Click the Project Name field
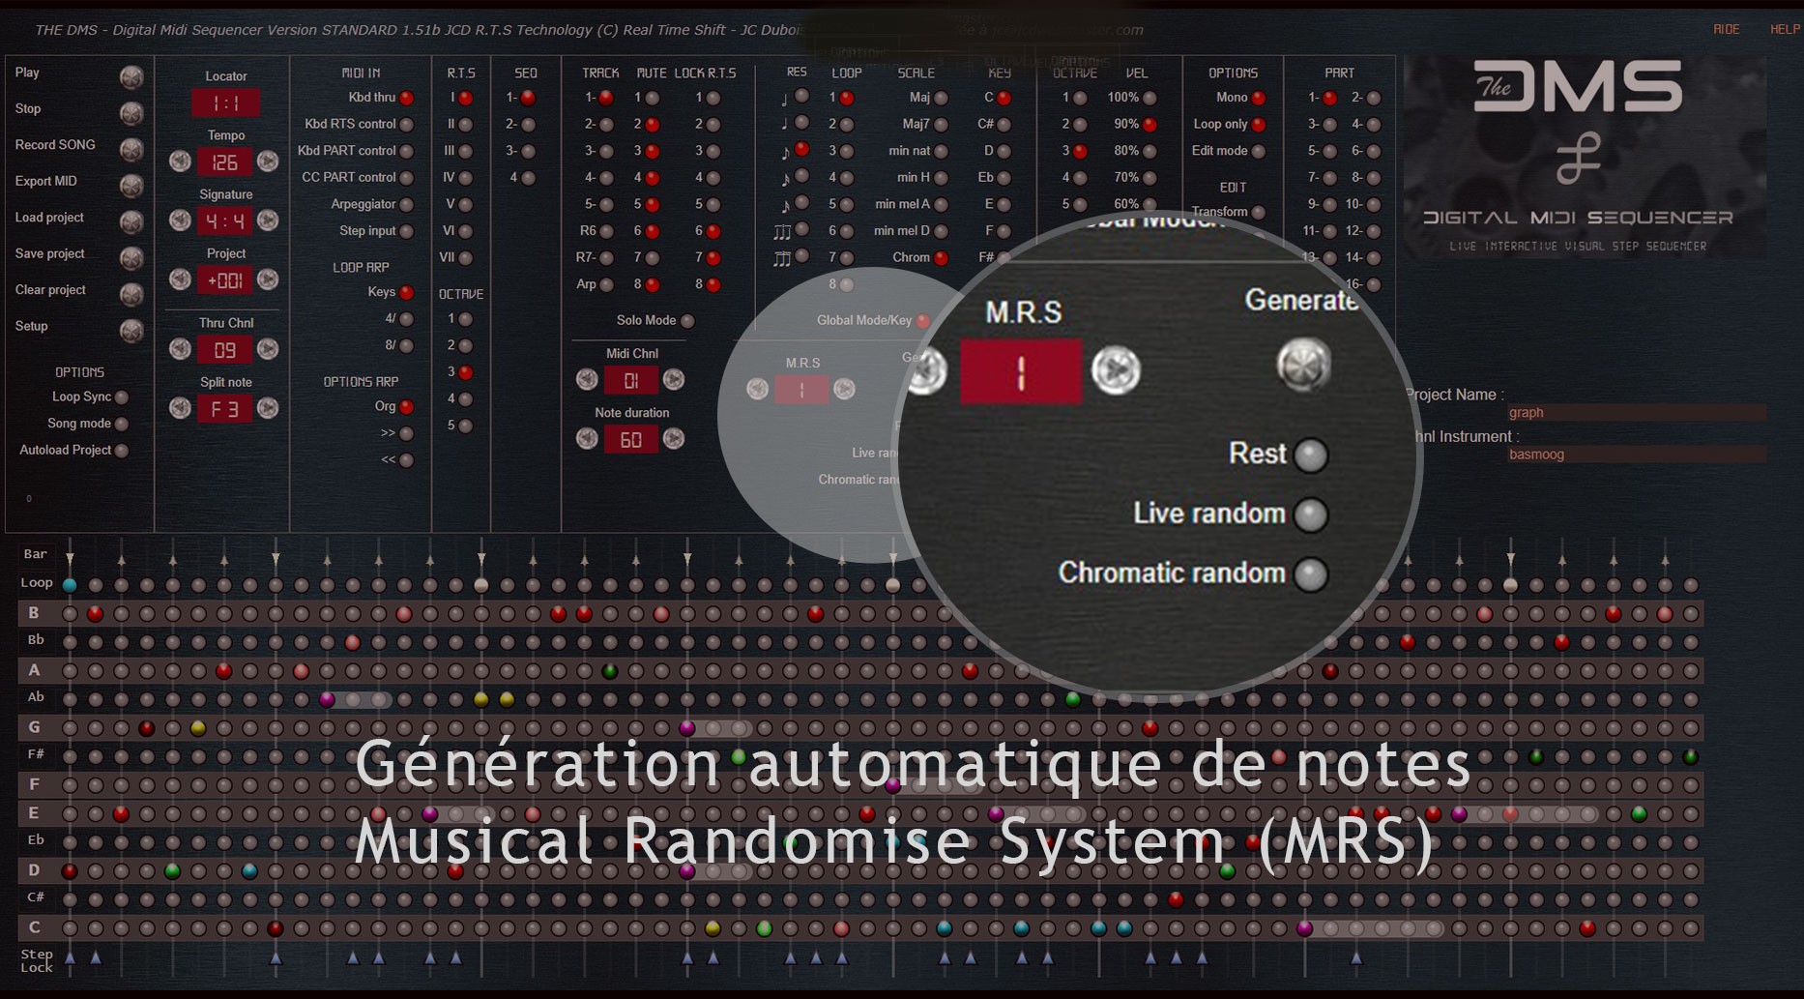1804x999 pixels. [x=1636, y=413]
